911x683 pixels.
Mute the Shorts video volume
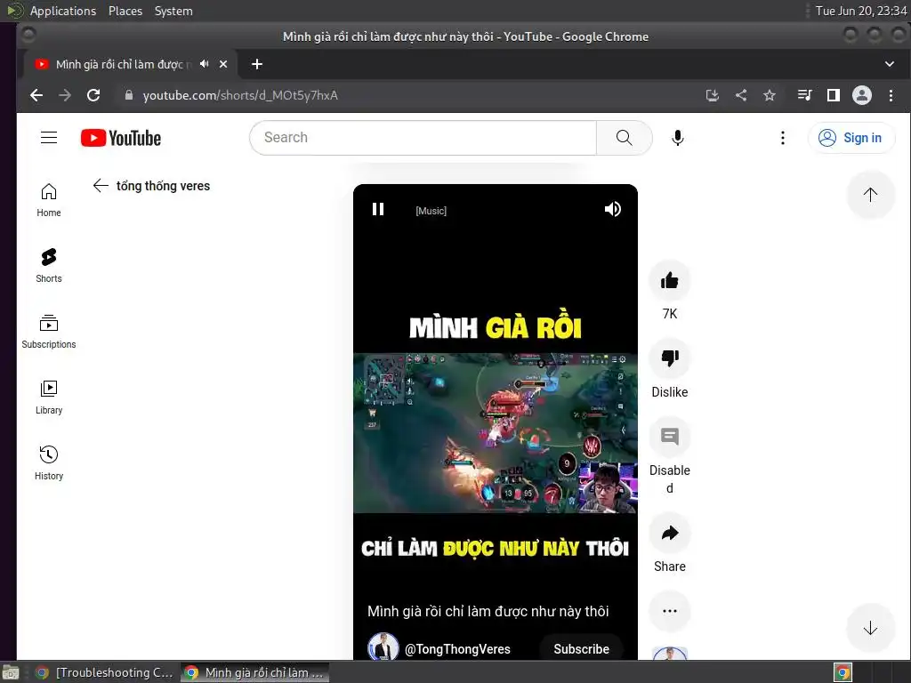[613, 209]
